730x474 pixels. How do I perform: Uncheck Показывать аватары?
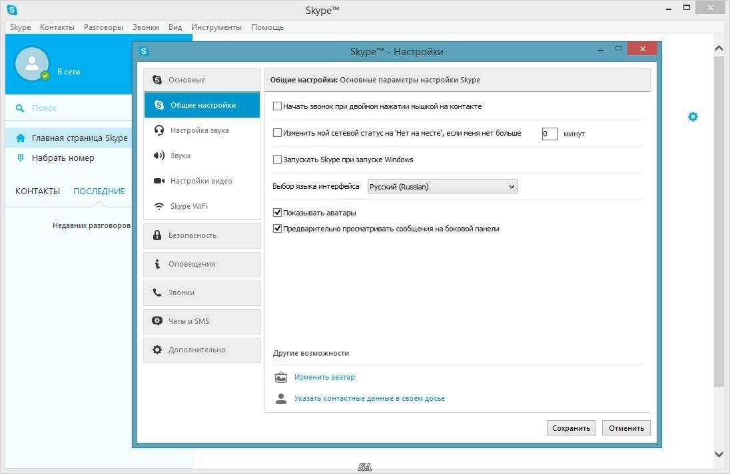pos(278,212)
